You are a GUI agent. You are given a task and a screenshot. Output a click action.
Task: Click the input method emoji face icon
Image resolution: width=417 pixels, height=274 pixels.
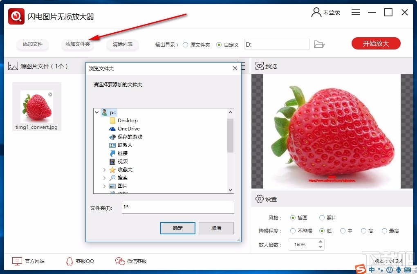pyautogui.click(x=389, y=270)
